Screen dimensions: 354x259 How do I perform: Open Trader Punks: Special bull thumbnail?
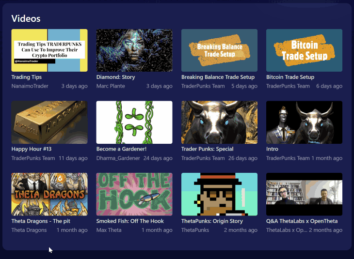219,122
